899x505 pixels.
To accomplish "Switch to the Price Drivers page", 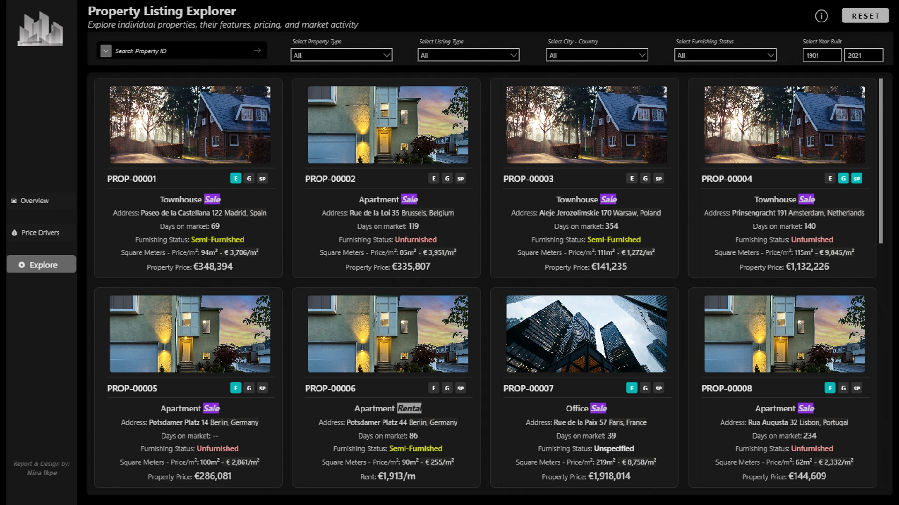I will (40, 232).
